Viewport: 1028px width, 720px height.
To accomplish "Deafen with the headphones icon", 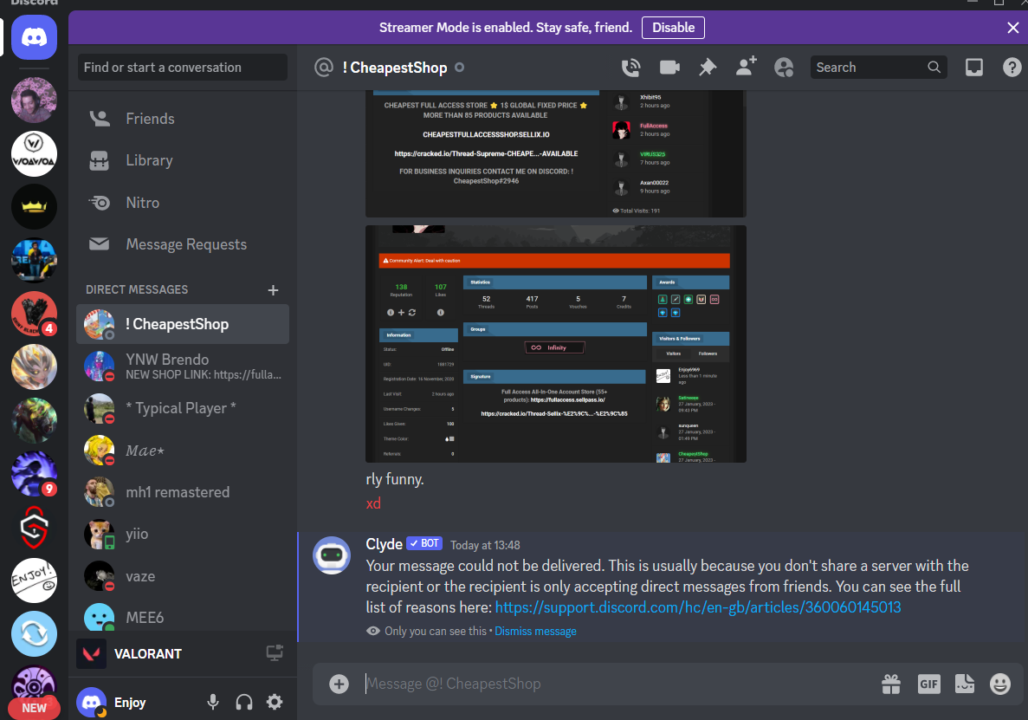I will point(244,703).
